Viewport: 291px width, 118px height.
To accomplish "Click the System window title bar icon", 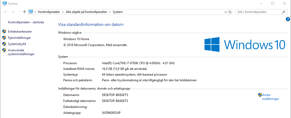I will (5, 3).
